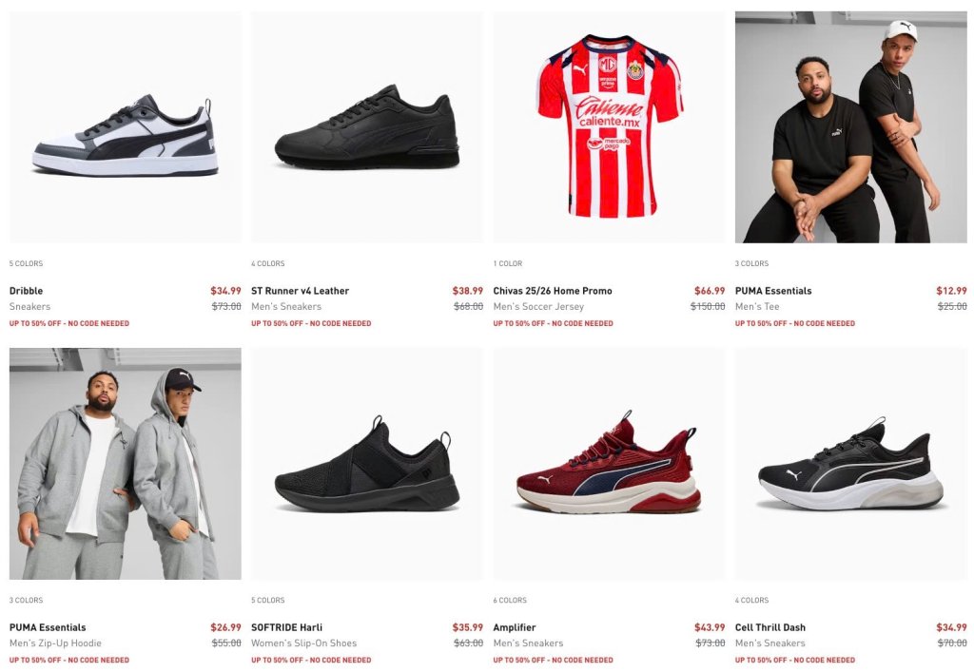Viewport: 974px width, 672px height.
Task: View the Chivas red striped jersey image
Action: click(609, 127)
